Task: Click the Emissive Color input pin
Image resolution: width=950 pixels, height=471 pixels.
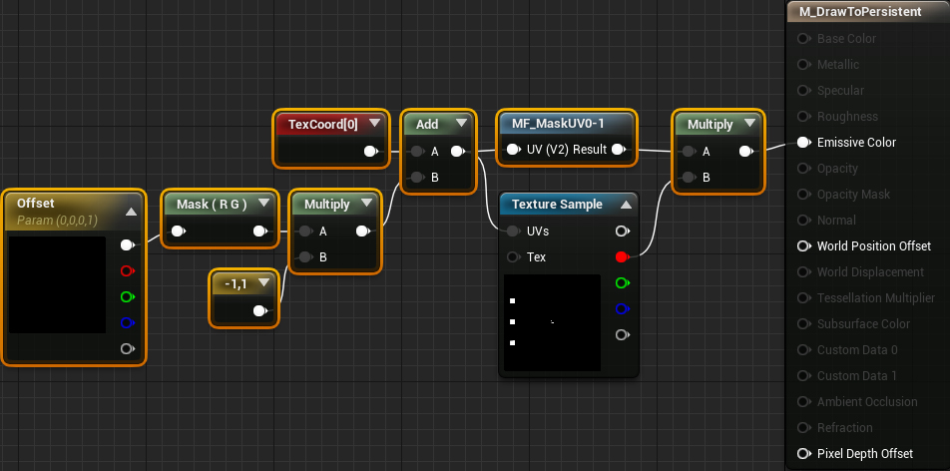Action: point(804,143)
